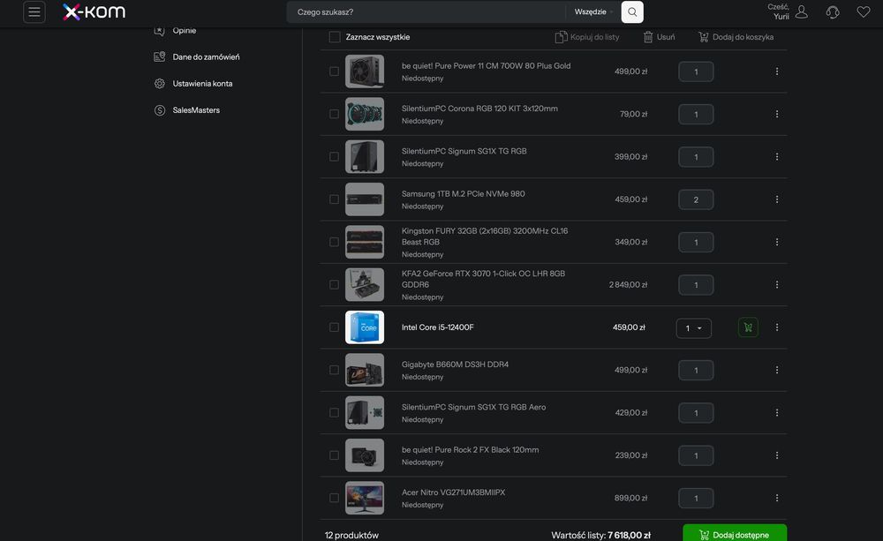Open options menu for Samsung 1TB M.2
The image size is (883, 541).
point(777,199)
